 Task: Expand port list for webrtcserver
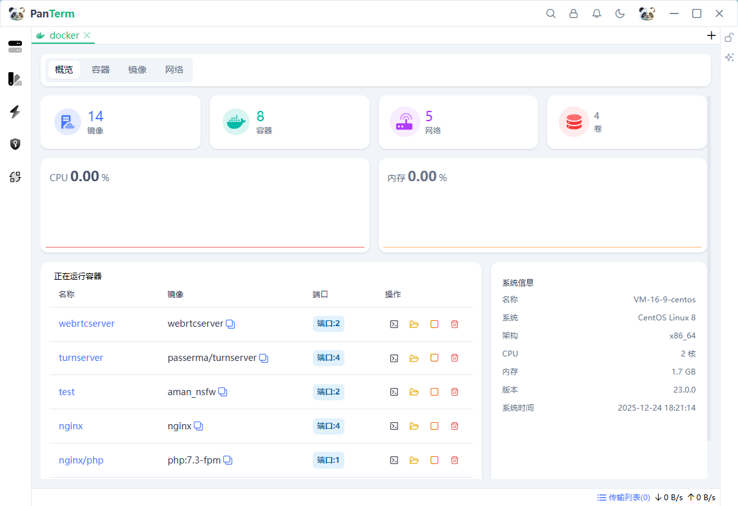tap(328, 324)
